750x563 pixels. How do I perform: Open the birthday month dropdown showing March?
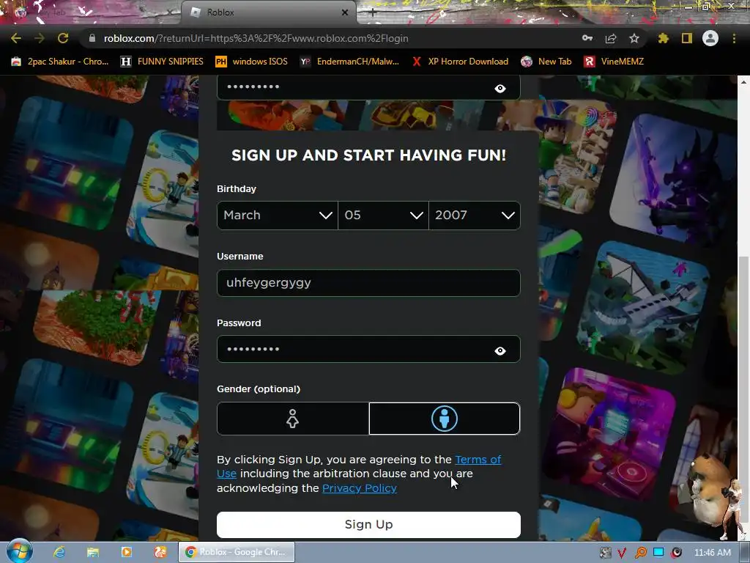(x=278, y=216)
